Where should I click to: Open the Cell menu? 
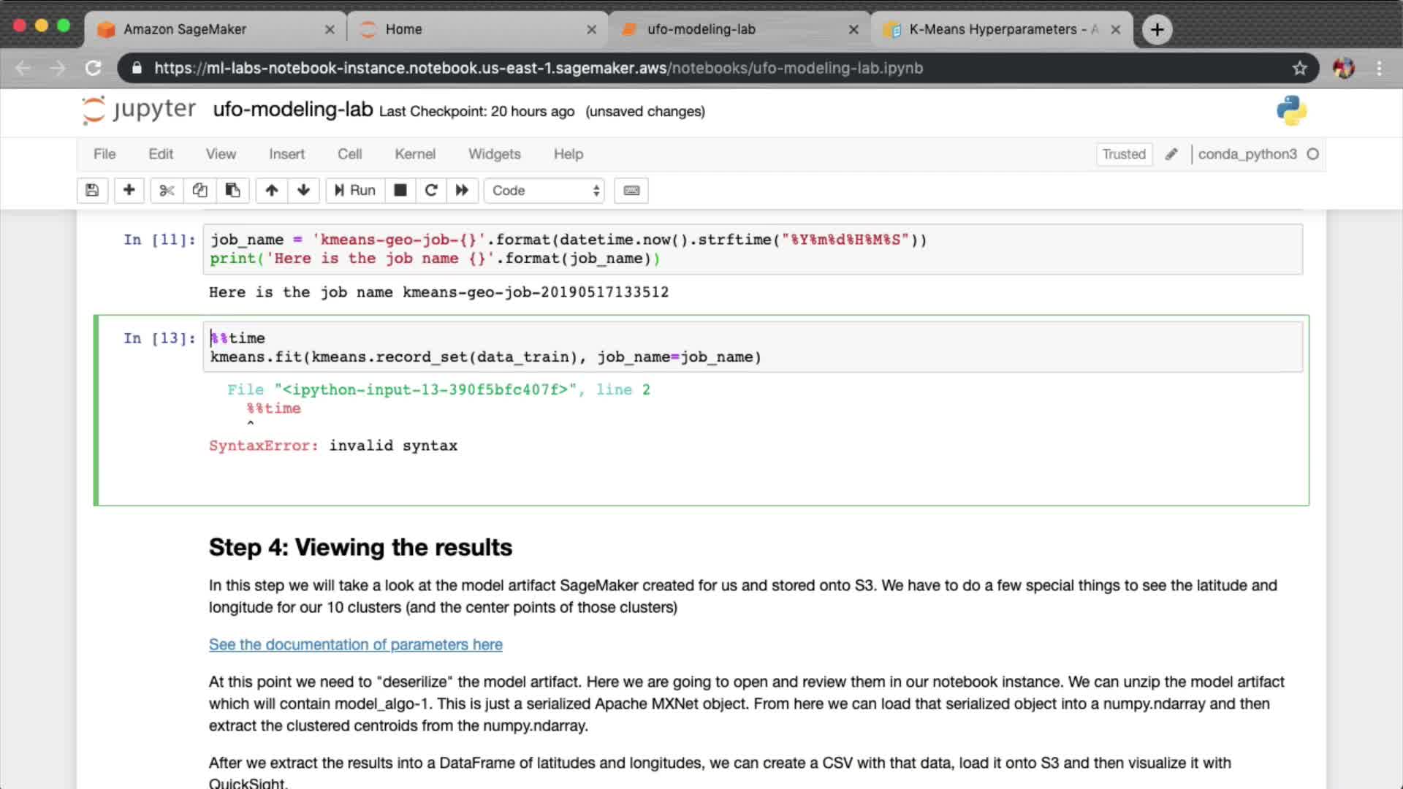(x=349, y=154)
